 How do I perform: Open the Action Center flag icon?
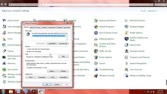pyautogui.click(x=4, y=20)
